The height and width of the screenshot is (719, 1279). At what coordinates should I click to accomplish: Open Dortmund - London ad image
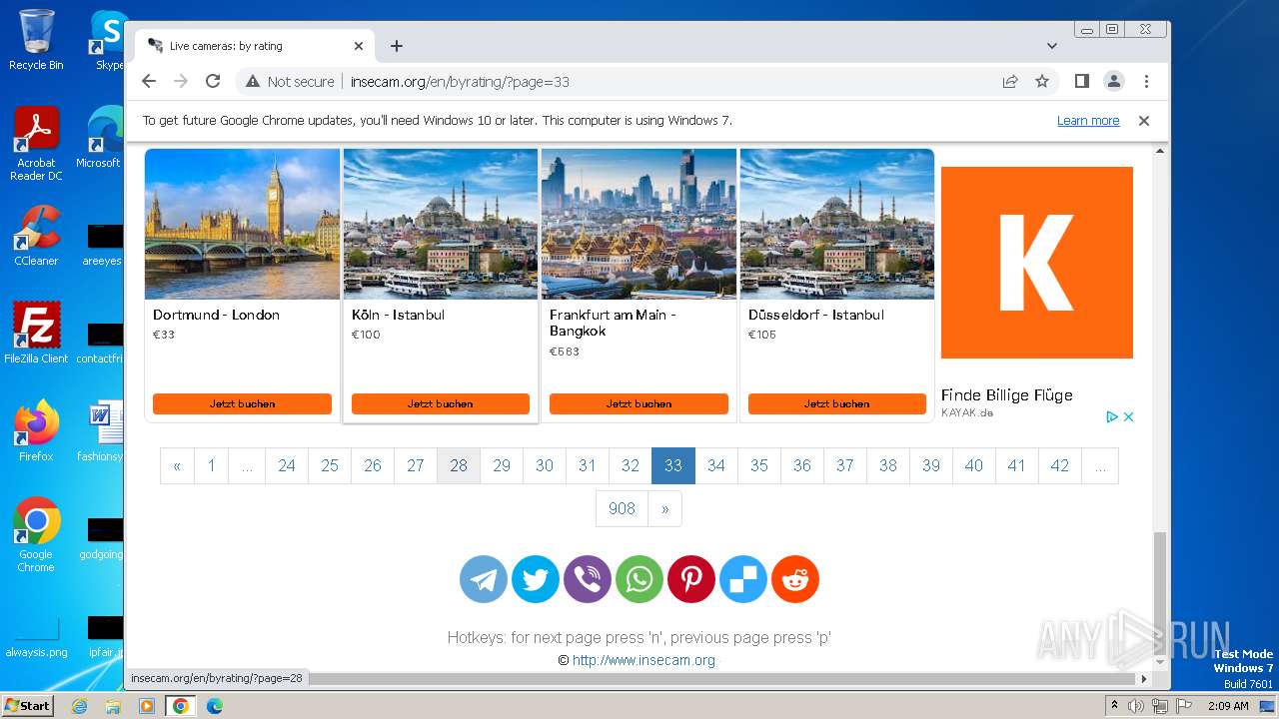[243, 224]
